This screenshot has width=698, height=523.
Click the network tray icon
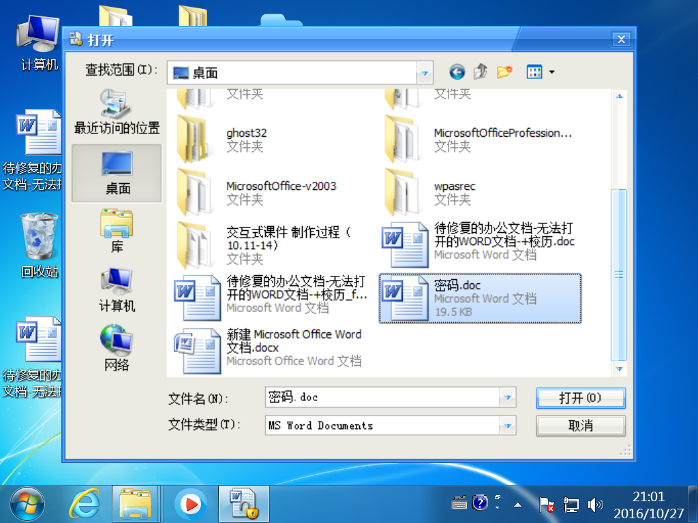pos(571,505)
